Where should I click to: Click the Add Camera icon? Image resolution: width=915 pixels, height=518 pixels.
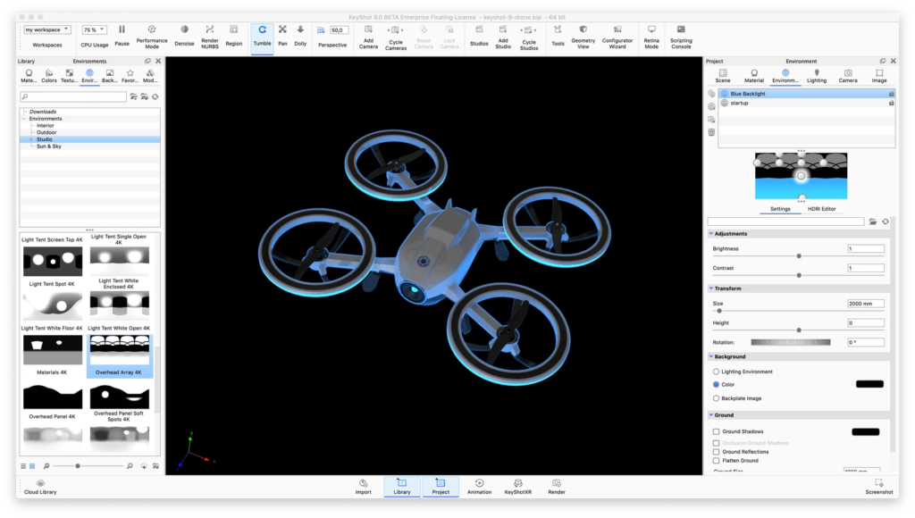click(x=368, y=37)
